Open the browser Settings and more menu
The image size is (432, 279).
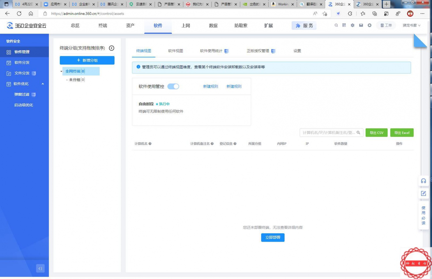[422, 14]
